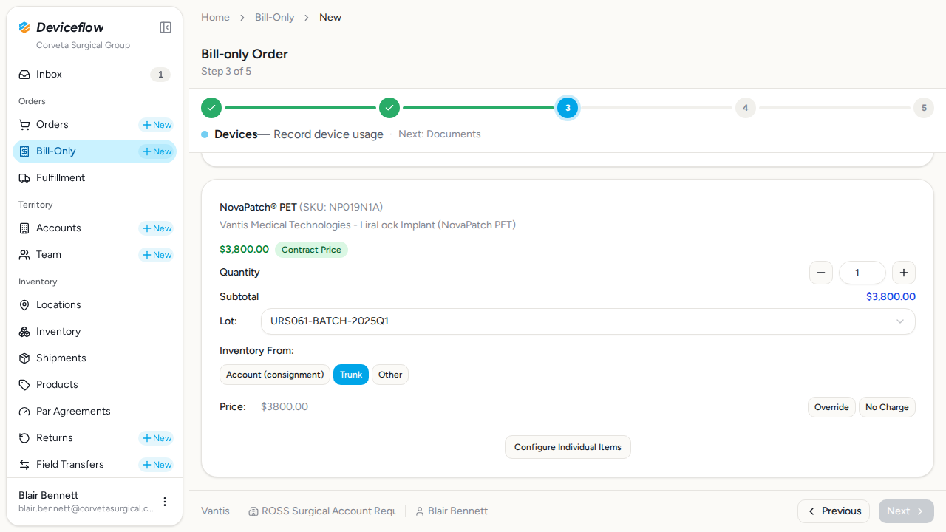Jump to step 3 marker
This screenshot has height=532, width=946.
[x=568, y=108]
